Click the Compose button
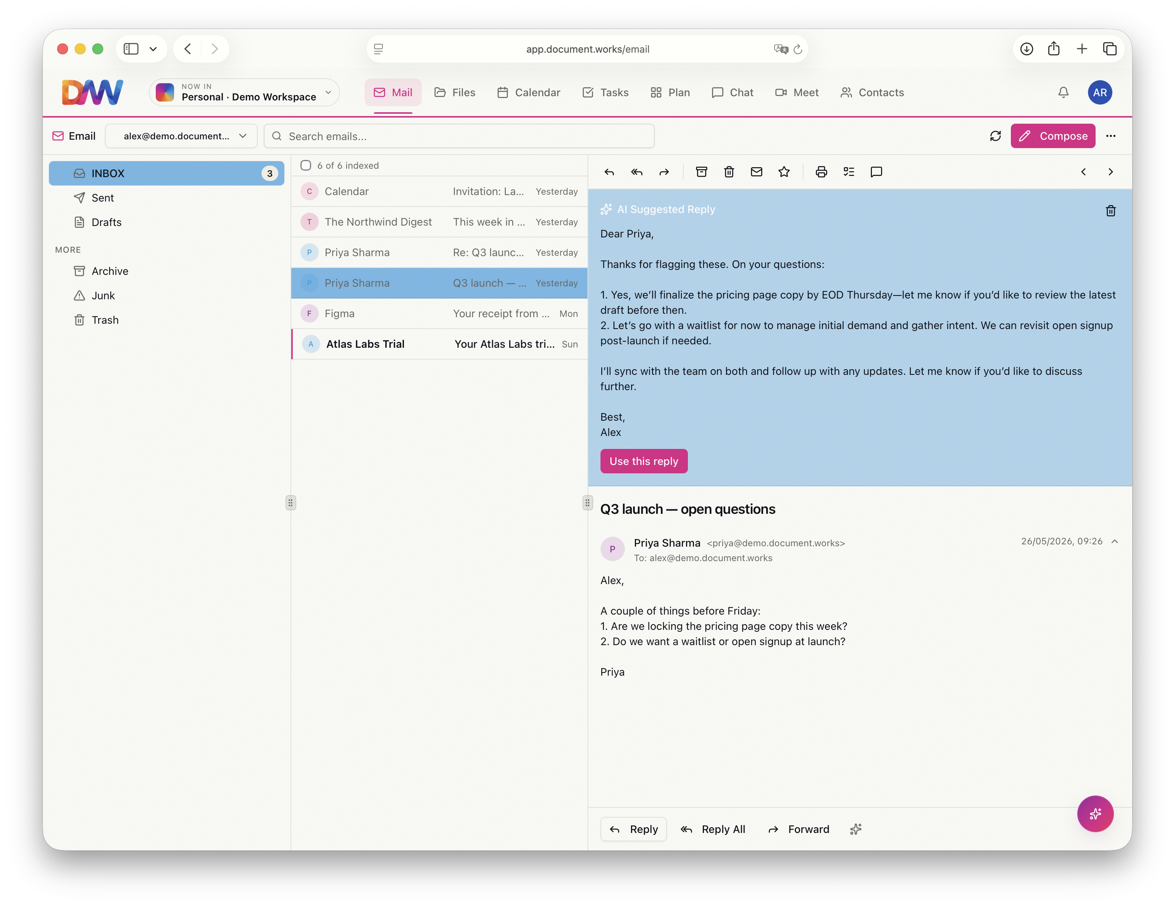 pos(1053,136)
